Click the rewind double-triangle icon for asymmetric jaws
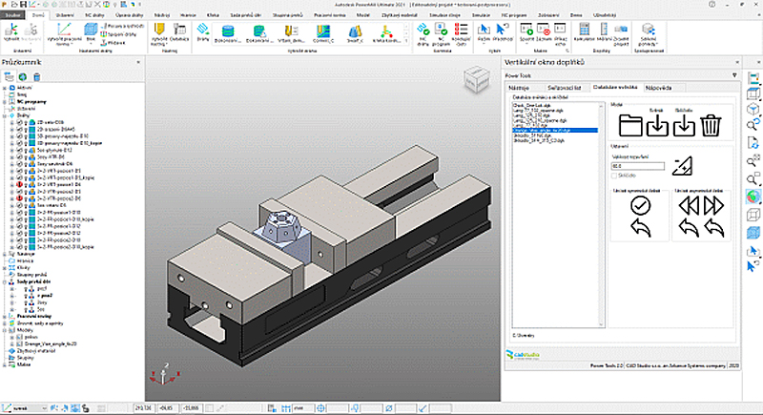763x415 pixels. pyautogui.click(x=689, y=206)
